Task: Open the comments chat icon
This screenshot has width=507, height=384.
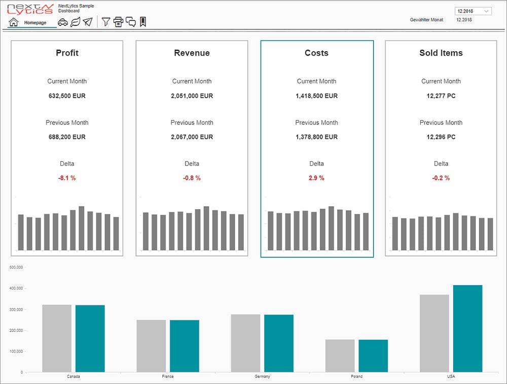Action: 130,22
